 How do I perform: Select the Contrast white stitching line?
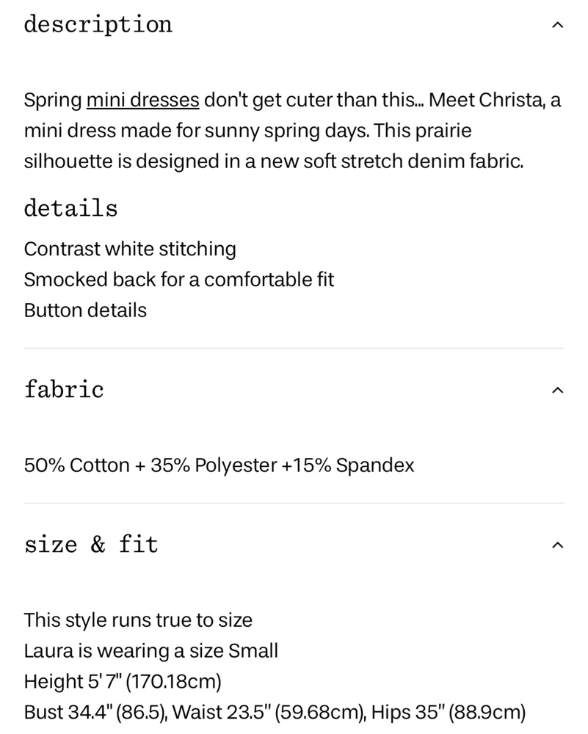[x=130, y=249]
